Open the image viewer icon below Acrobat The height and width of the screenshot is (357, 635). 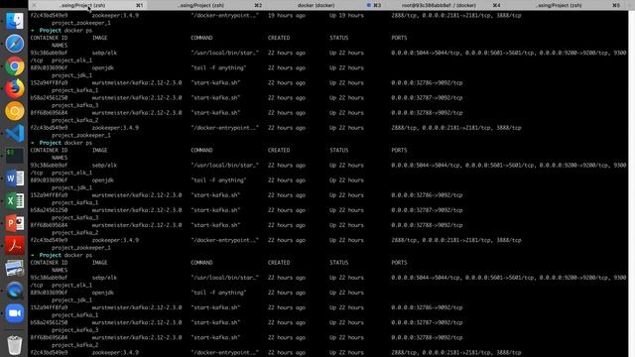[x=15, y=268]
